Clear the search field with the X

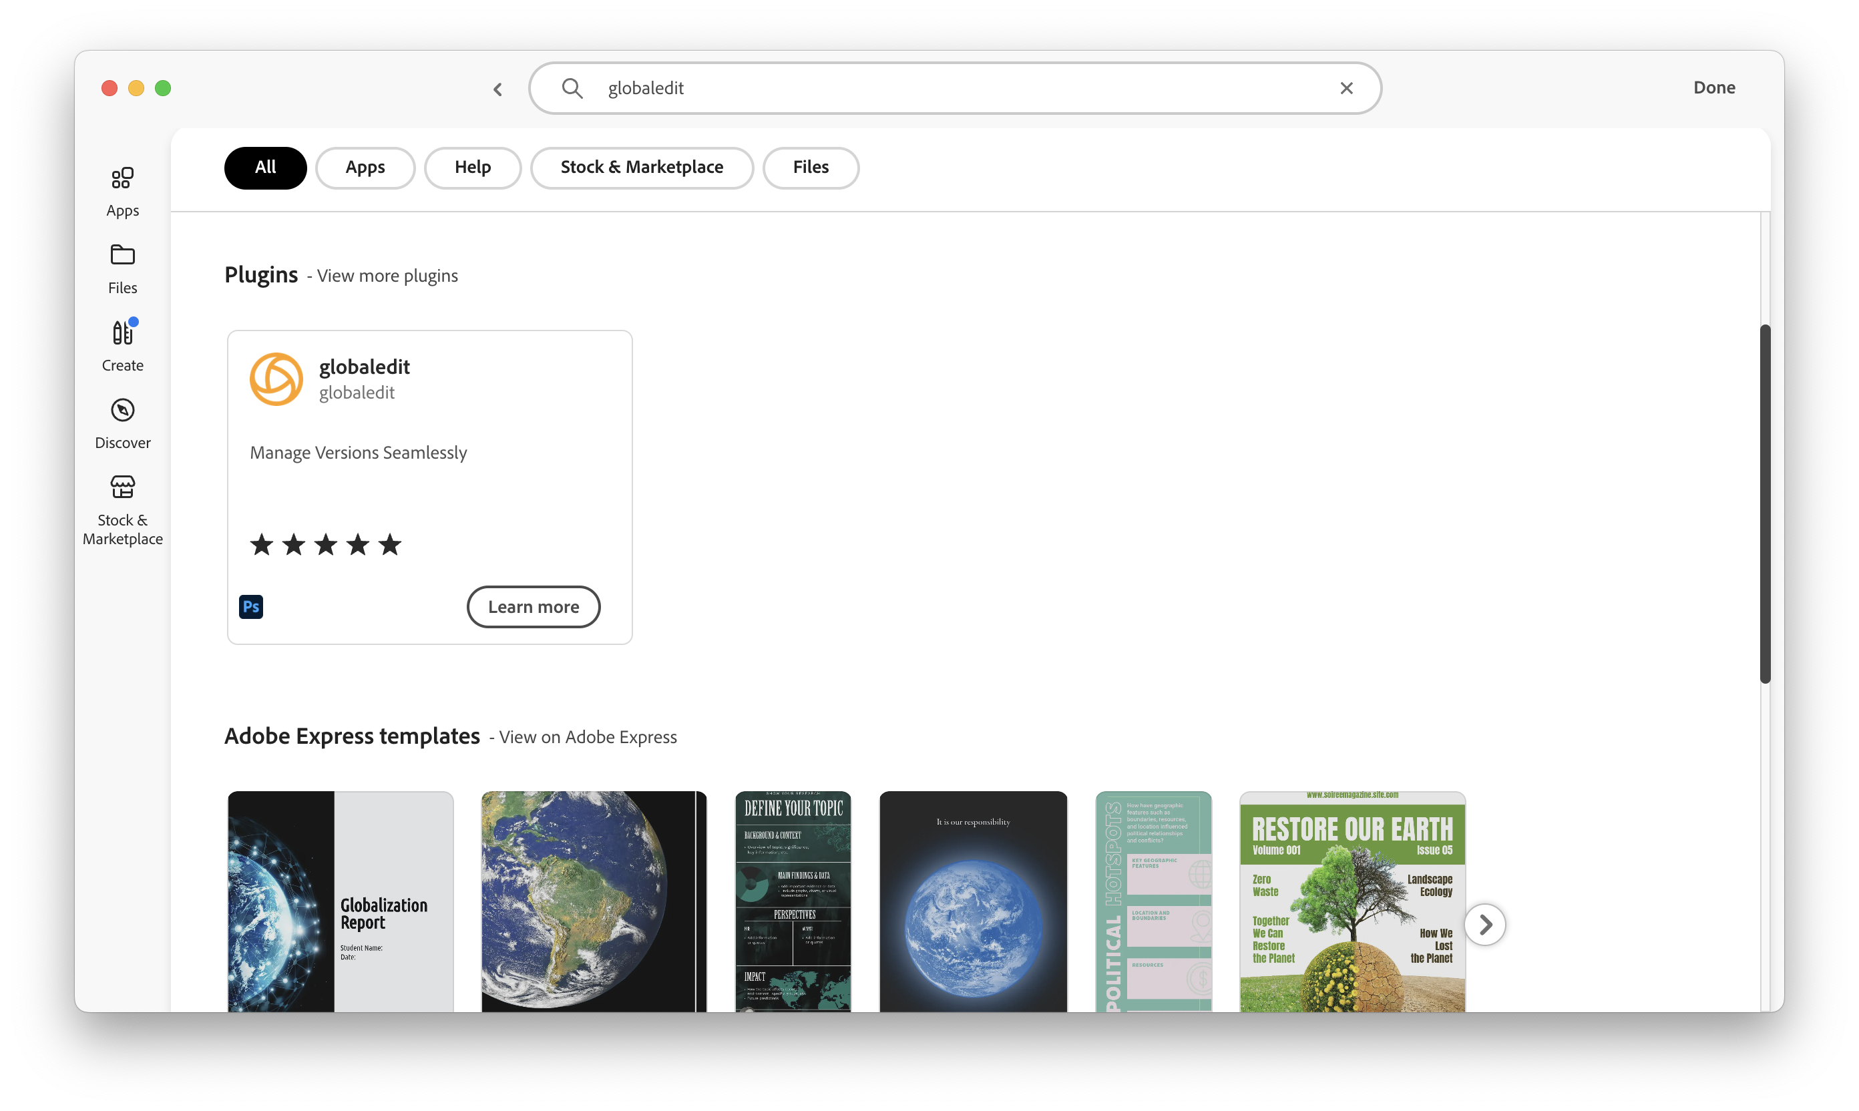click(x=1346, y=88)
